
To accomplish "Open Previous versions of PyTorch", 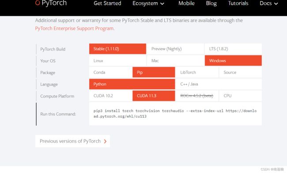I will pos(73,141).
